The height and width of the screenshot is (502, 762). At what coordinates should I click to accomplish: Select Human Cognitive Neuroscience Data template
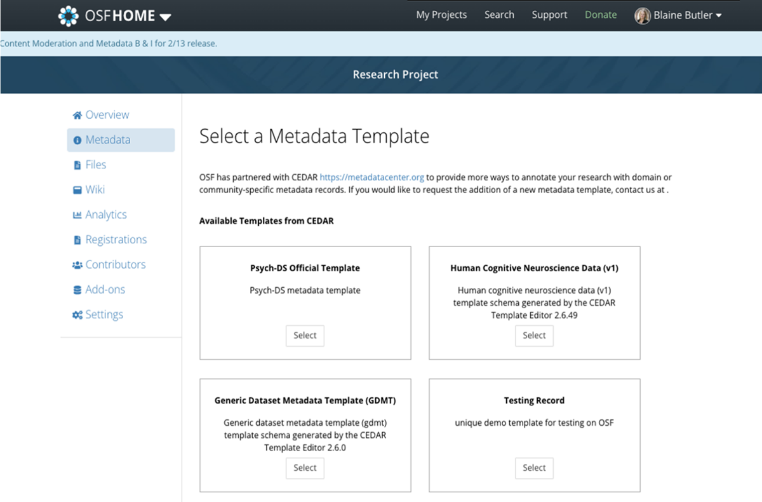[x=534, y=336]
